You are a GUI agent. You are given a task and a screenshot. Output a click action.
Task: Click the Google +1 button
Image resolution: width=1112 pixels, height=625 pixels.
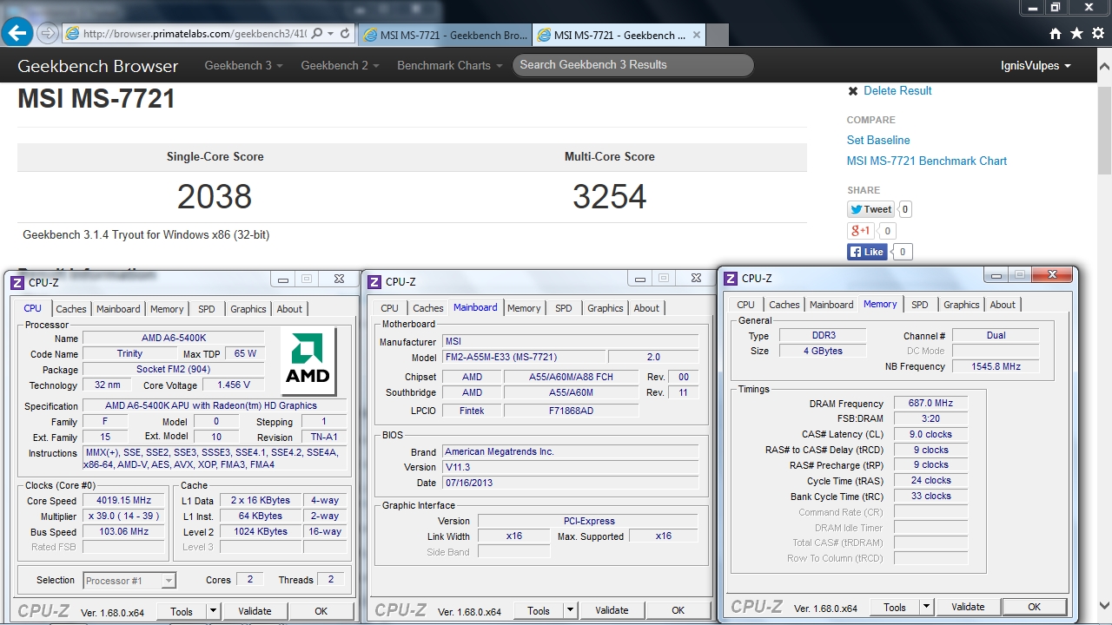(861, 231)
